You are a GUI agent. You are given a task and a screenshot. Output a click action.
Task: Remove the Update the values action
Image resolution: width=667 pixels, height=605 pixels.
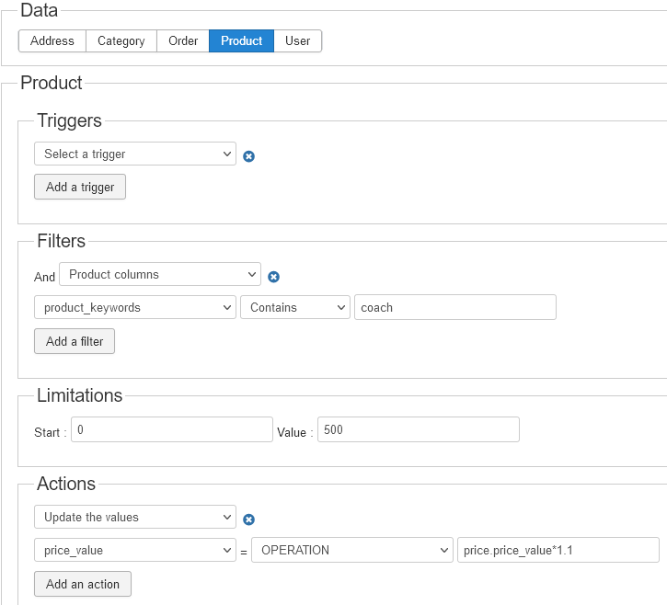(248, 519)
